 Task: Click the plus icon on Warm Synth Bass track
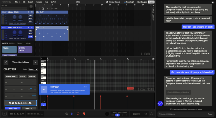(28, 27)
